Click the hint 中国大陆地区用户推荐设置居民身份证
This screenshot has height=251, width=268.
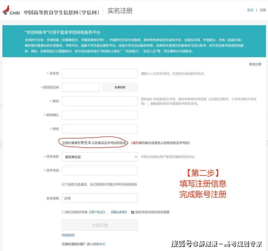coord(168,157)
